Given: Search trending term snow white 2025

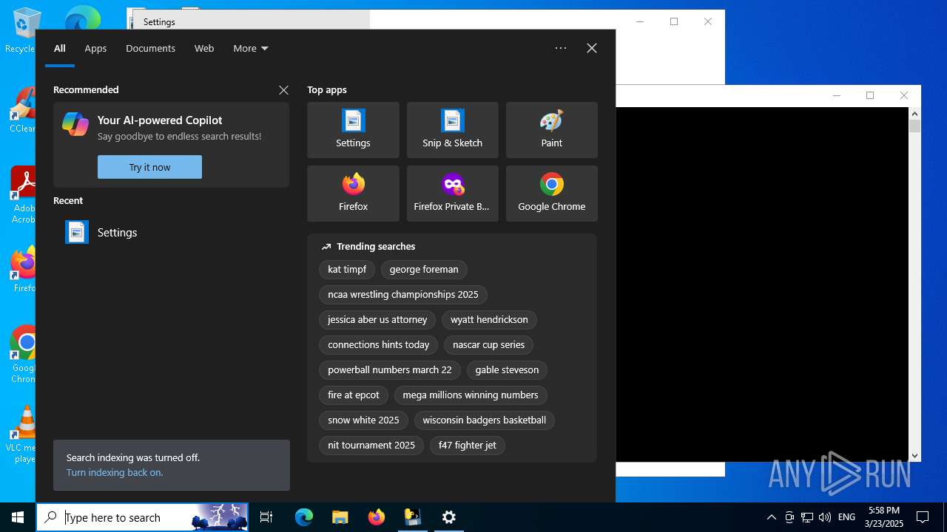Looking at the screenshot, I should (x=363, y=420).
